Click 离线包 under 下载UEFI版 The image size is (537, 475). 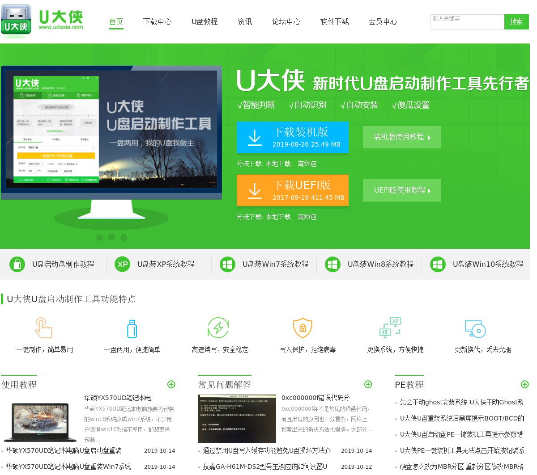coord(307,217)
